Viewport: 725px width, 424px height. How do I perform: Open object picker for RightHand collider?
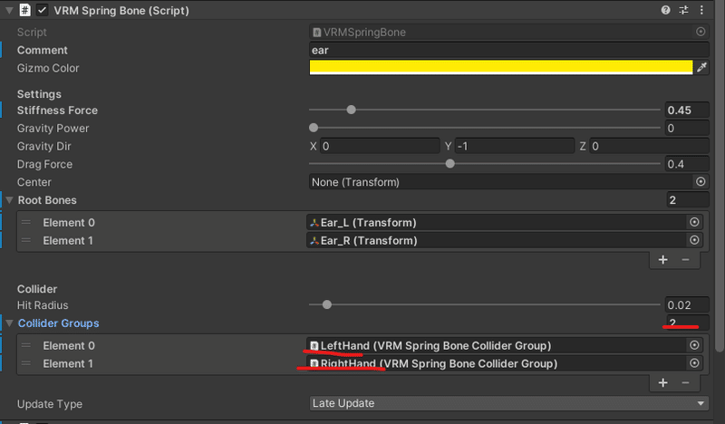coord(695,363)
